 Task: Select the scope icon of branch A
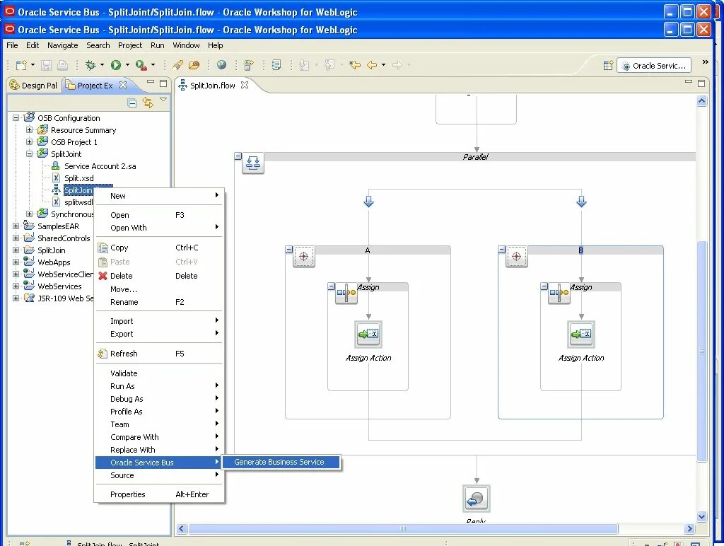click(x=304, y=256)
